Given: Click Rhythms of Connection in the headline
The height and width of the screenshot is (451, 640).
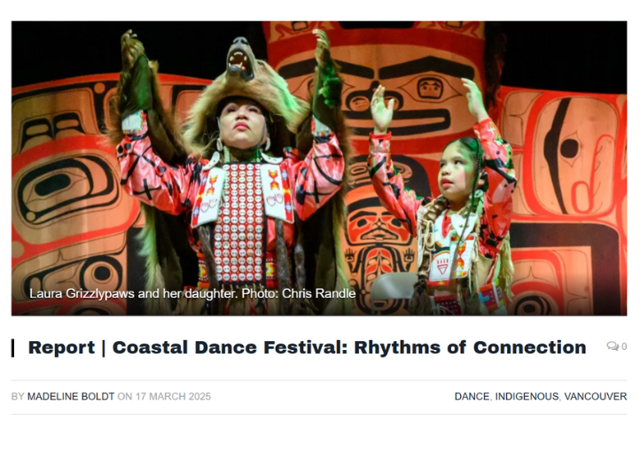Looking at the screenshot, I should pos(470,347).
